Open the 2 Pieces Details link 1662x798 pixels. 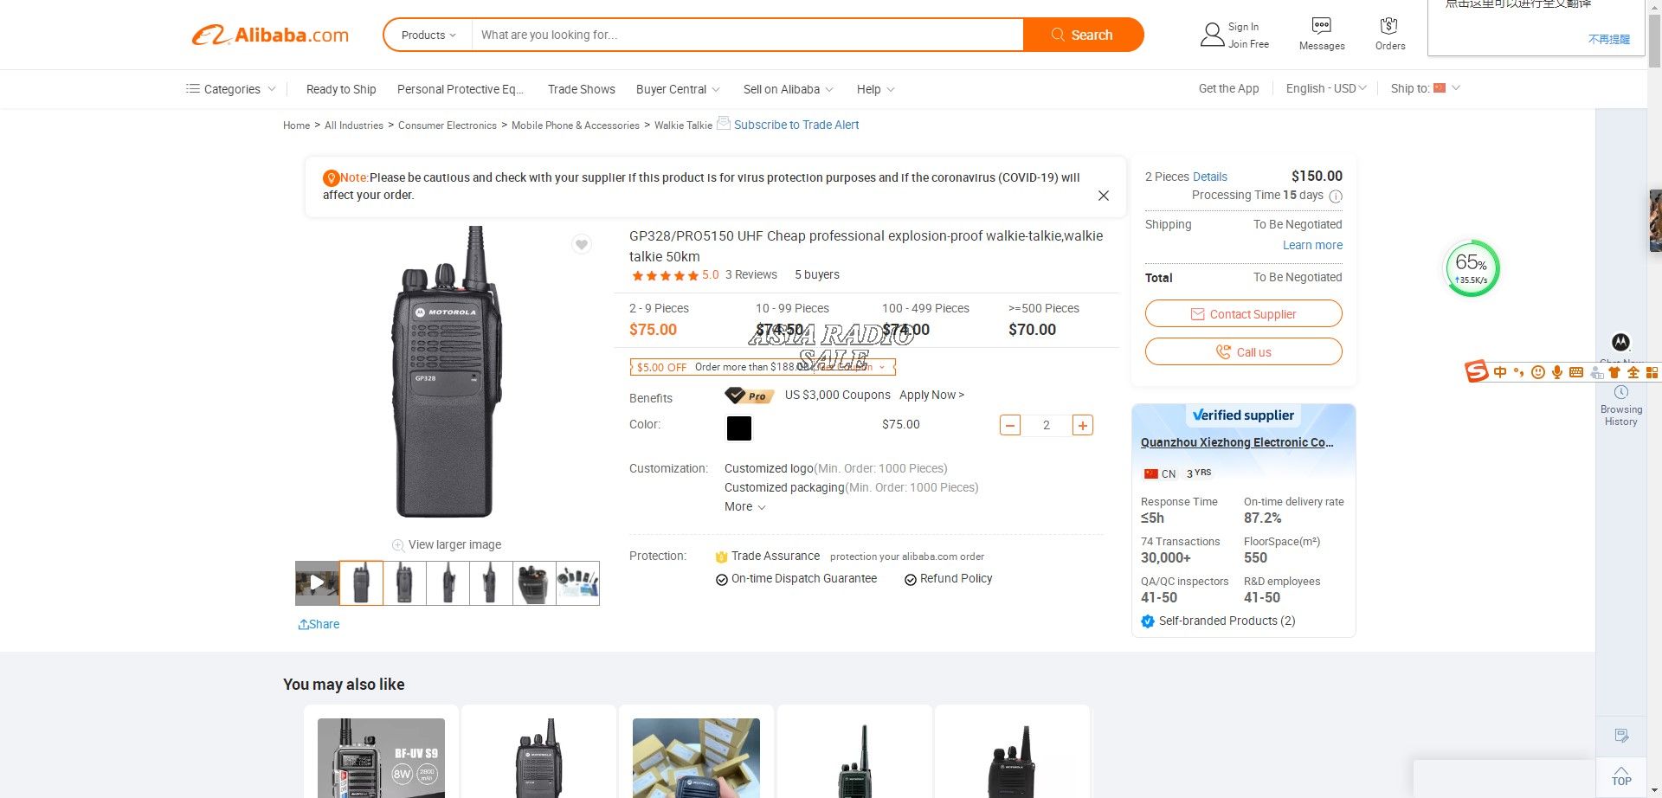click(1209, 177)
